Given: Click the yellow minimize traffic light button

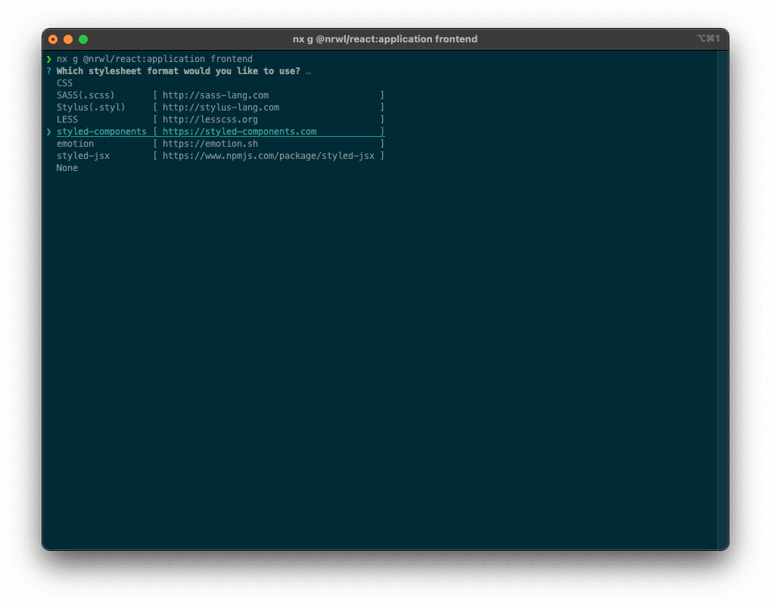Looking at the screenshot, I should [x=67, y=39].
